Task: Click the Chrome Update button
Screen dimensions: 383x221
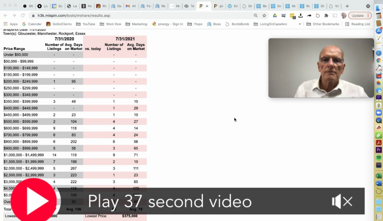Action: [x=359, y=16]
